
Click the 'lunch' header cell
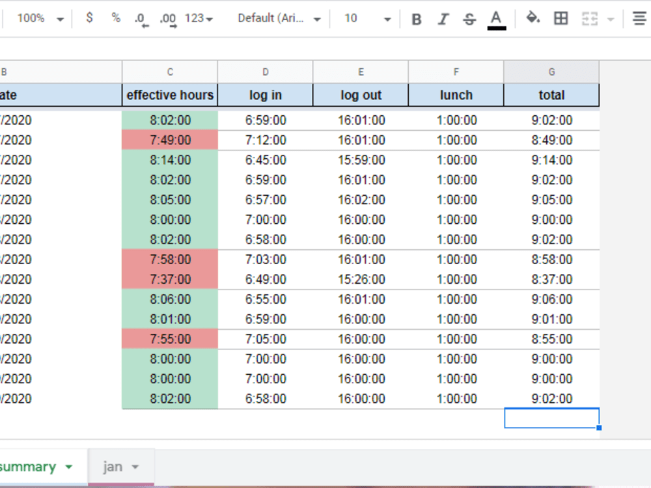point(456,95)
